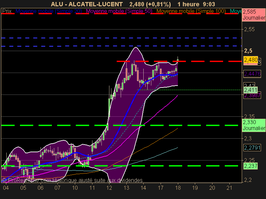The height and width of the screenshot is (199, 266).
Task: Click date label 13 on time axis
Action: point(126,188)
